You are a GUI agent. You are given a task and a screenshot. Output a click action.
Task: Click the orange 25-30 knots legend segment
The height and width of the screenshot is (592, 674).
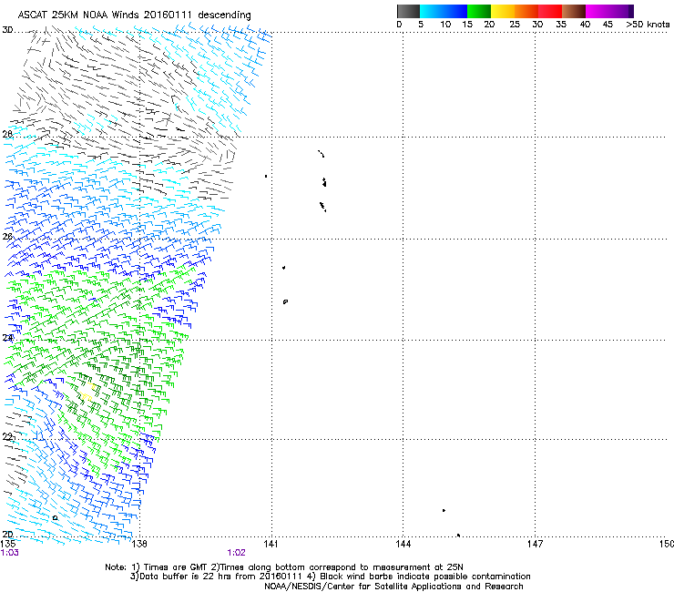point(526,11)
